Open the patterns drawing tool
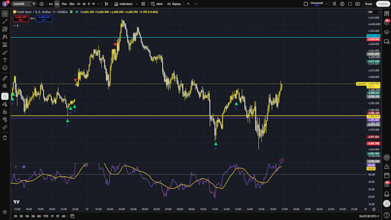Screen dimensions: 391x220 point(5,37)
